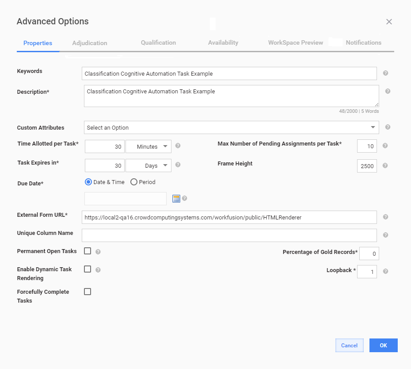Click the Cancel button
This screenshot has height=369, width=411.
(350, 346)
